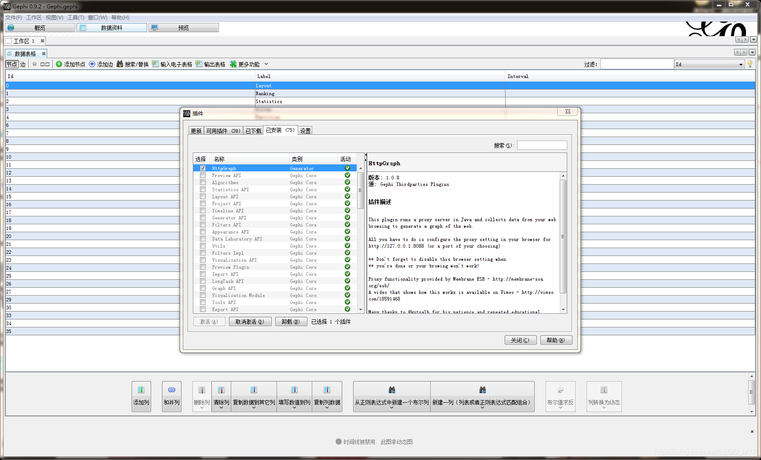Close the 数据表格 panel tab

click(44, 54)
